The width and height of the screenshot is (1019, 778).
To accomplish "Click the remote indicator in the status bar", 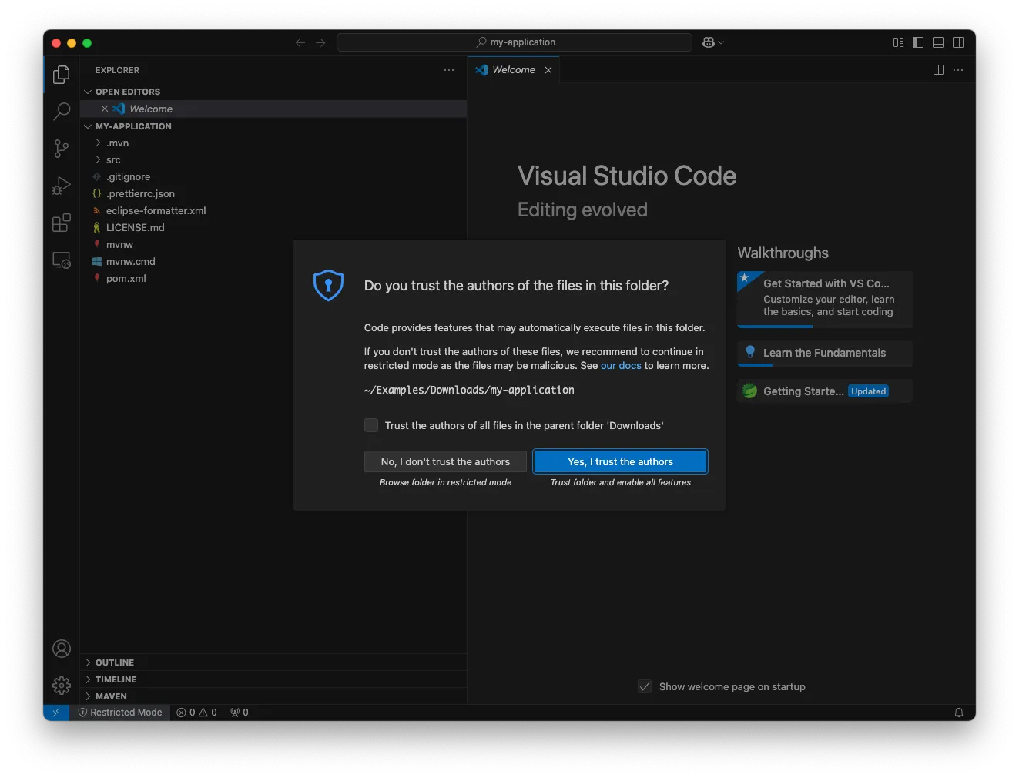I will point(55,712).
